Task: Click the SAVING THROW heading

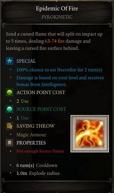Action: point(35,126)
